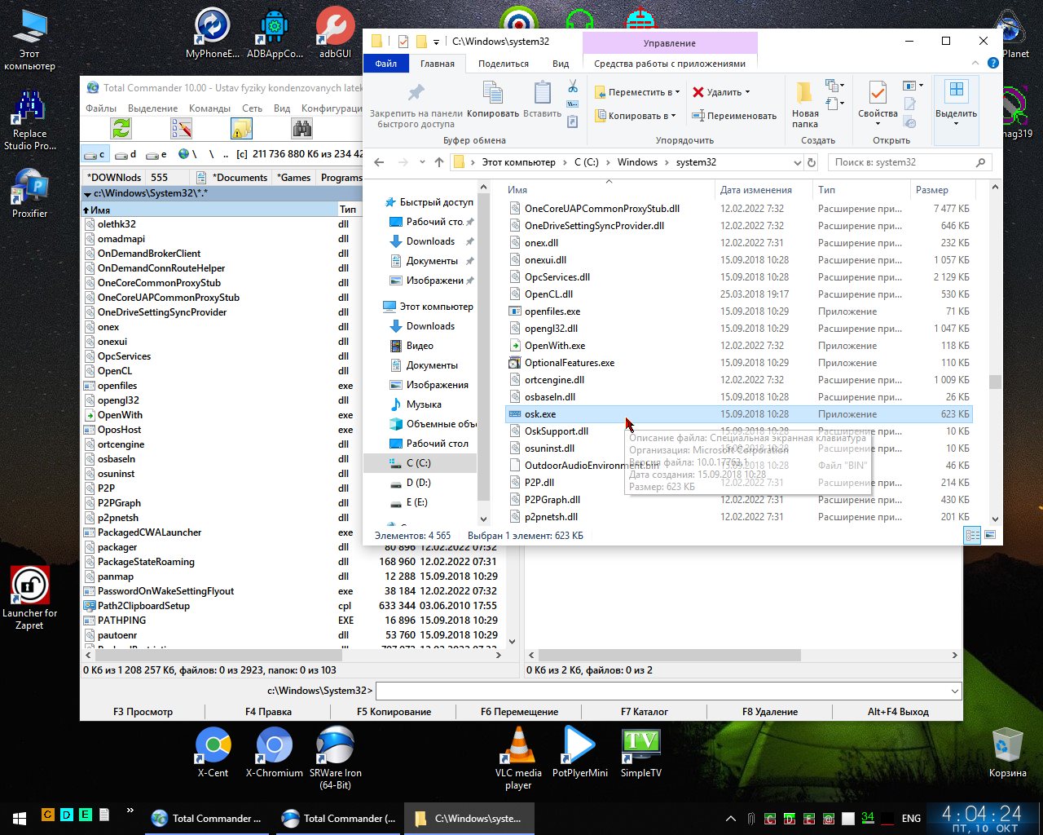Image resolution: width=1043 pixels, height=835 pixels.
Task: Click the multi-rename tool with red pencil
Action: (181, 128)
